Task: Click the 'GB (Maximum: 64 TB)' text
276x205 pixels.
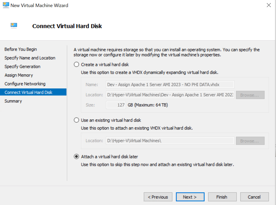Action: tap(148, 105)
